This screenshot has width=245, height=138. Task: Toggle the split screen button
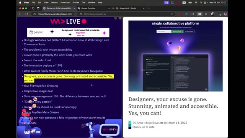pyautogui.click(x=199, y=14)
